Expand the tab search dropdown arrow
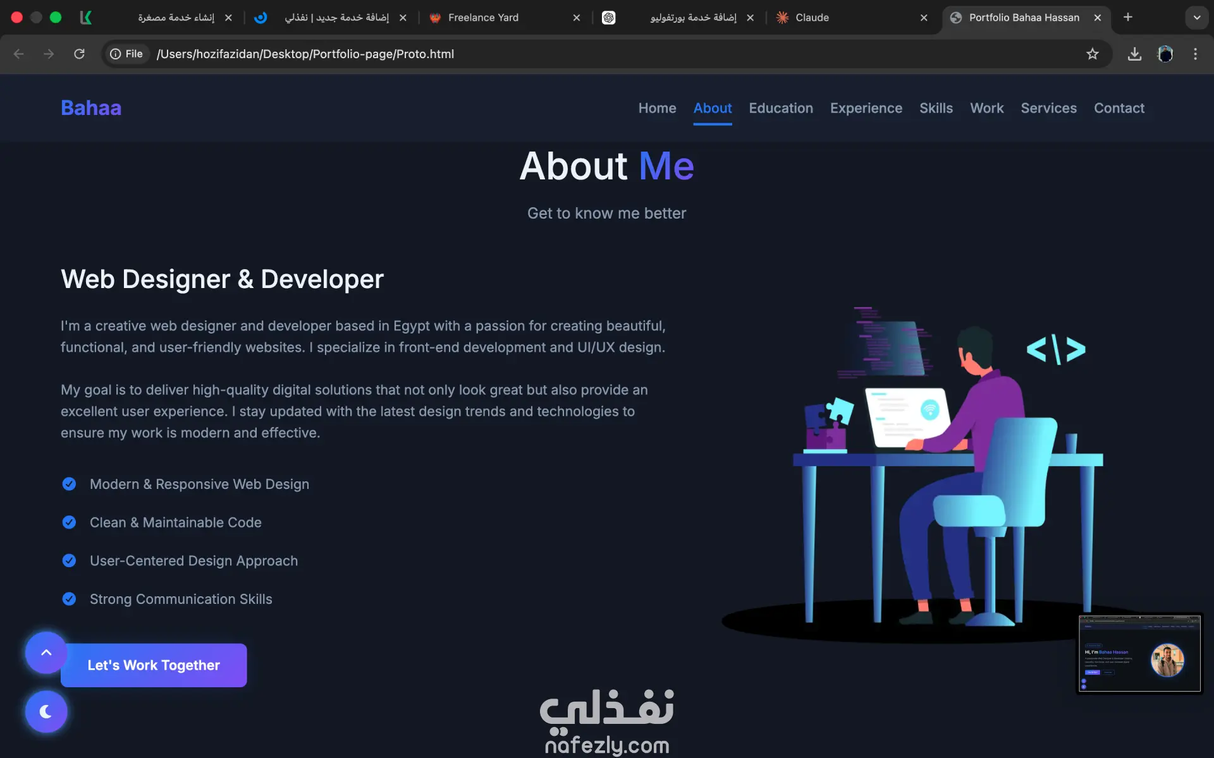The height and width of the screenshot is (758, 1214). (1197, 18)
